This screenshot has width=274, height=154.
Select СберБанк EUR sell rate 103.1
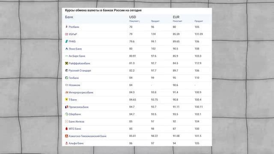pyautogui.click(x=198, y=114)
